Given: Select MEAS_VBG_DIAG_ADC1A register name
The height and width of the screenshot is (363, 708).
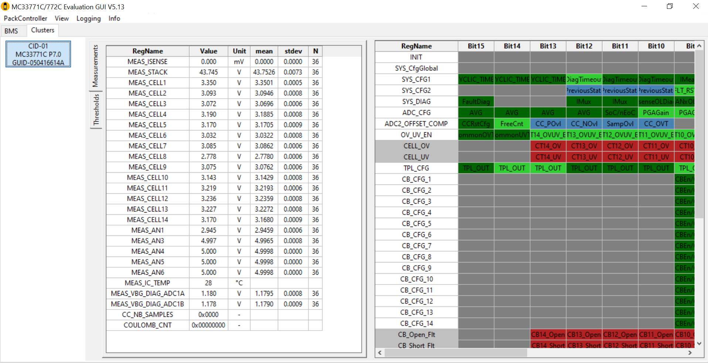Looking at the screenshot, I should click(x=147, y=294).
